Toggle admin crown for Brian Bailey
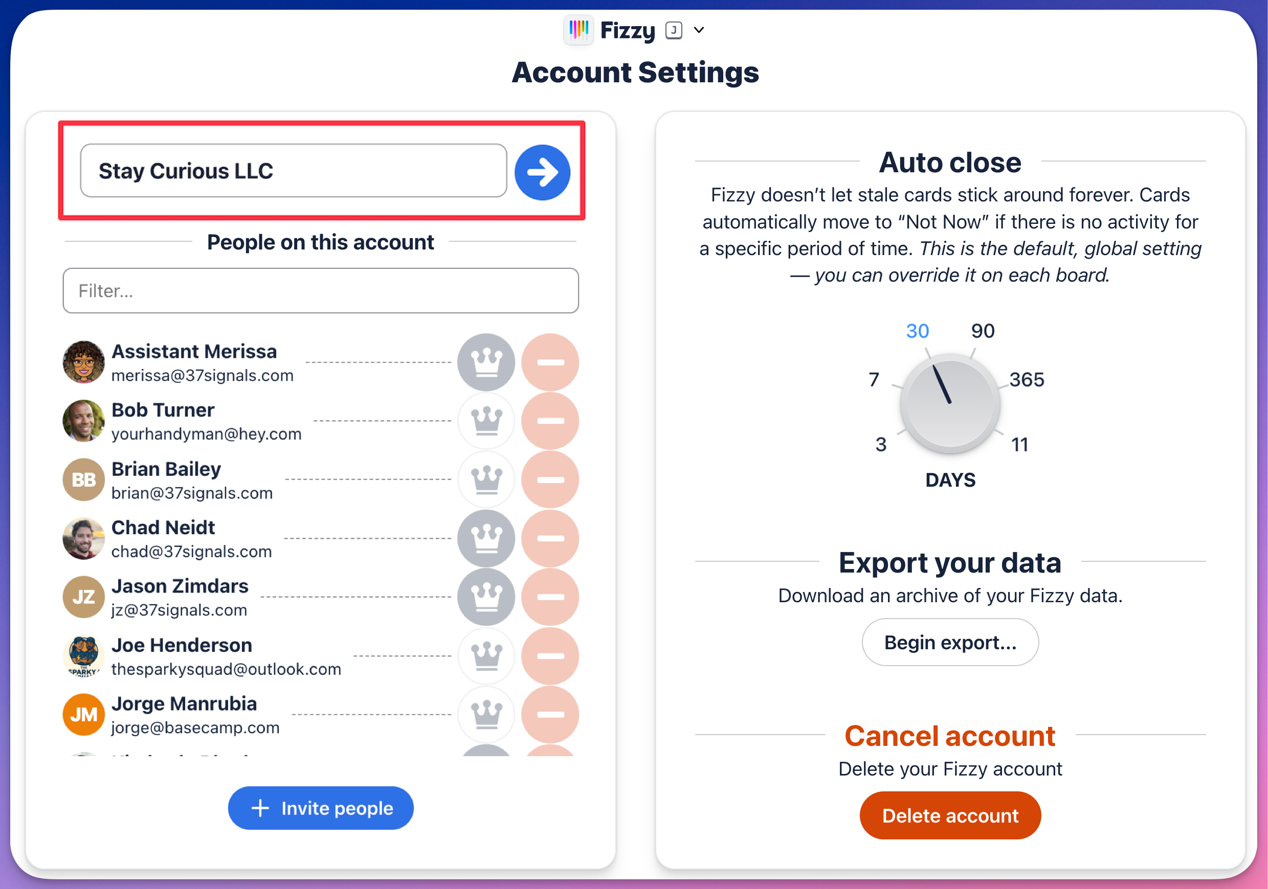 (x=486, y=480)
